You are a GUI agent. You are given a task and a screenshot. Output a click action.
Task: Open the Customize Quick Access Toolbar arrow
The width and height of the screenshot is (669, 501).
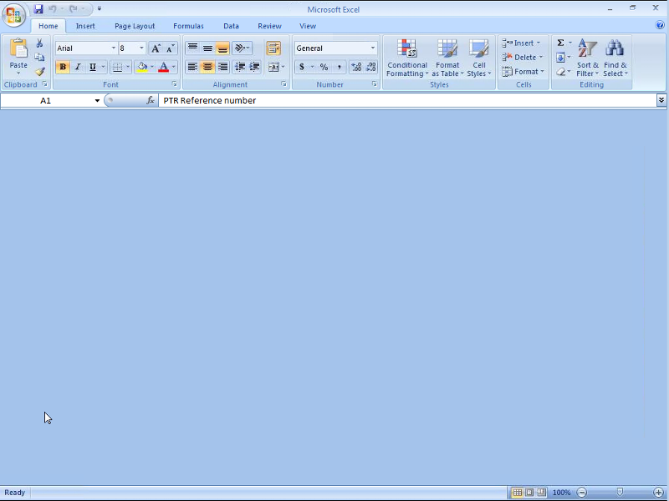click(x=100, y=8)
